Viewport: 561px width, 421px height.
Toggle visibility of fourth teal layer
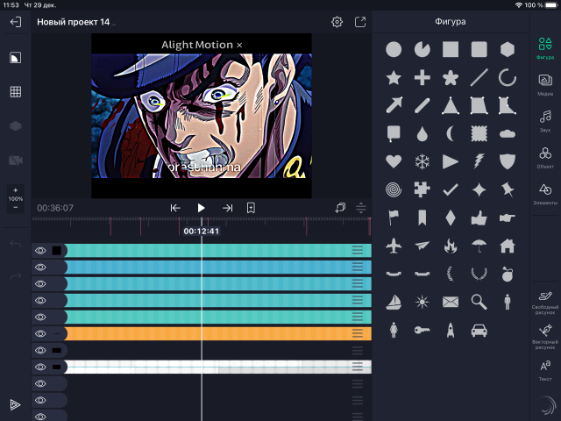point(40,300)
